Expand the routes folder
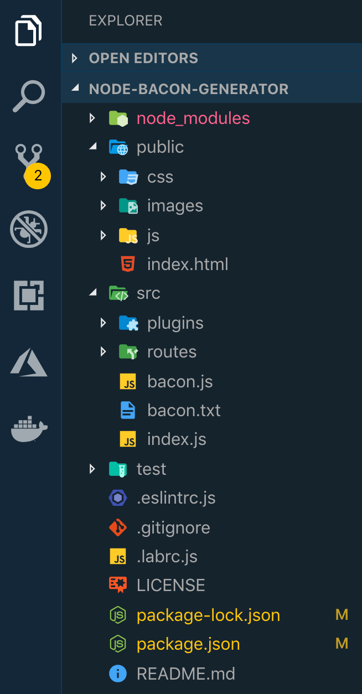The image size is (362, 694). (172, 352)
